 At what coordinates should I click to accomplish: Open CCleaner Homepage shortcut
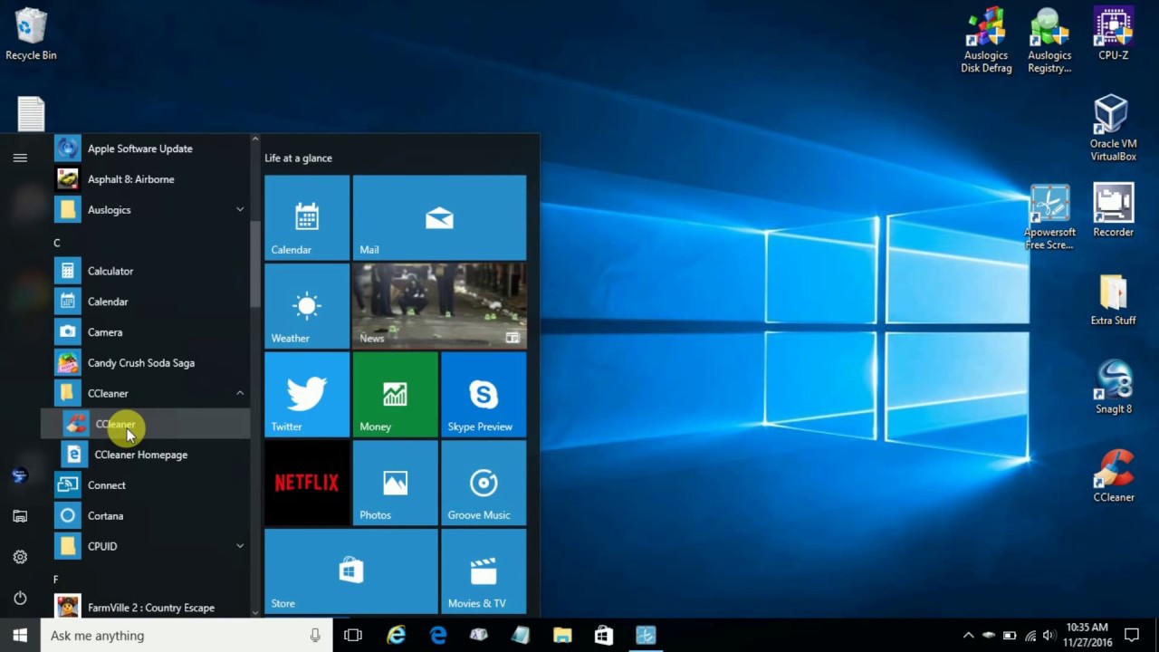[x=145, y=455]
